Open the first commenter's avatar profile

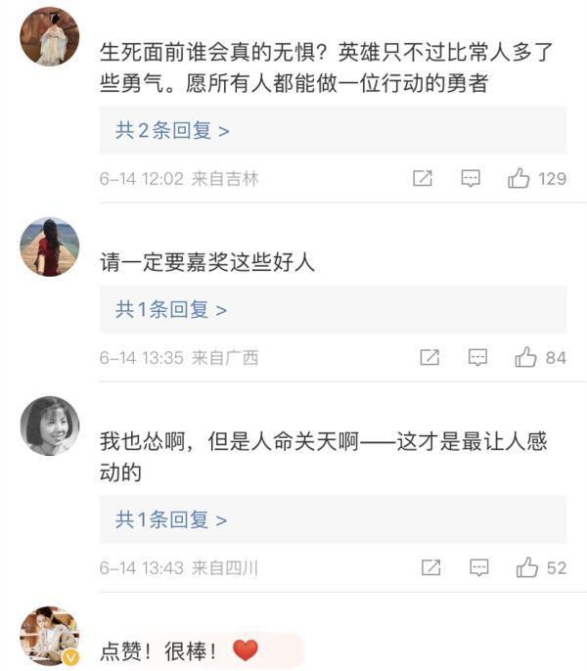(x=50, y=36)
